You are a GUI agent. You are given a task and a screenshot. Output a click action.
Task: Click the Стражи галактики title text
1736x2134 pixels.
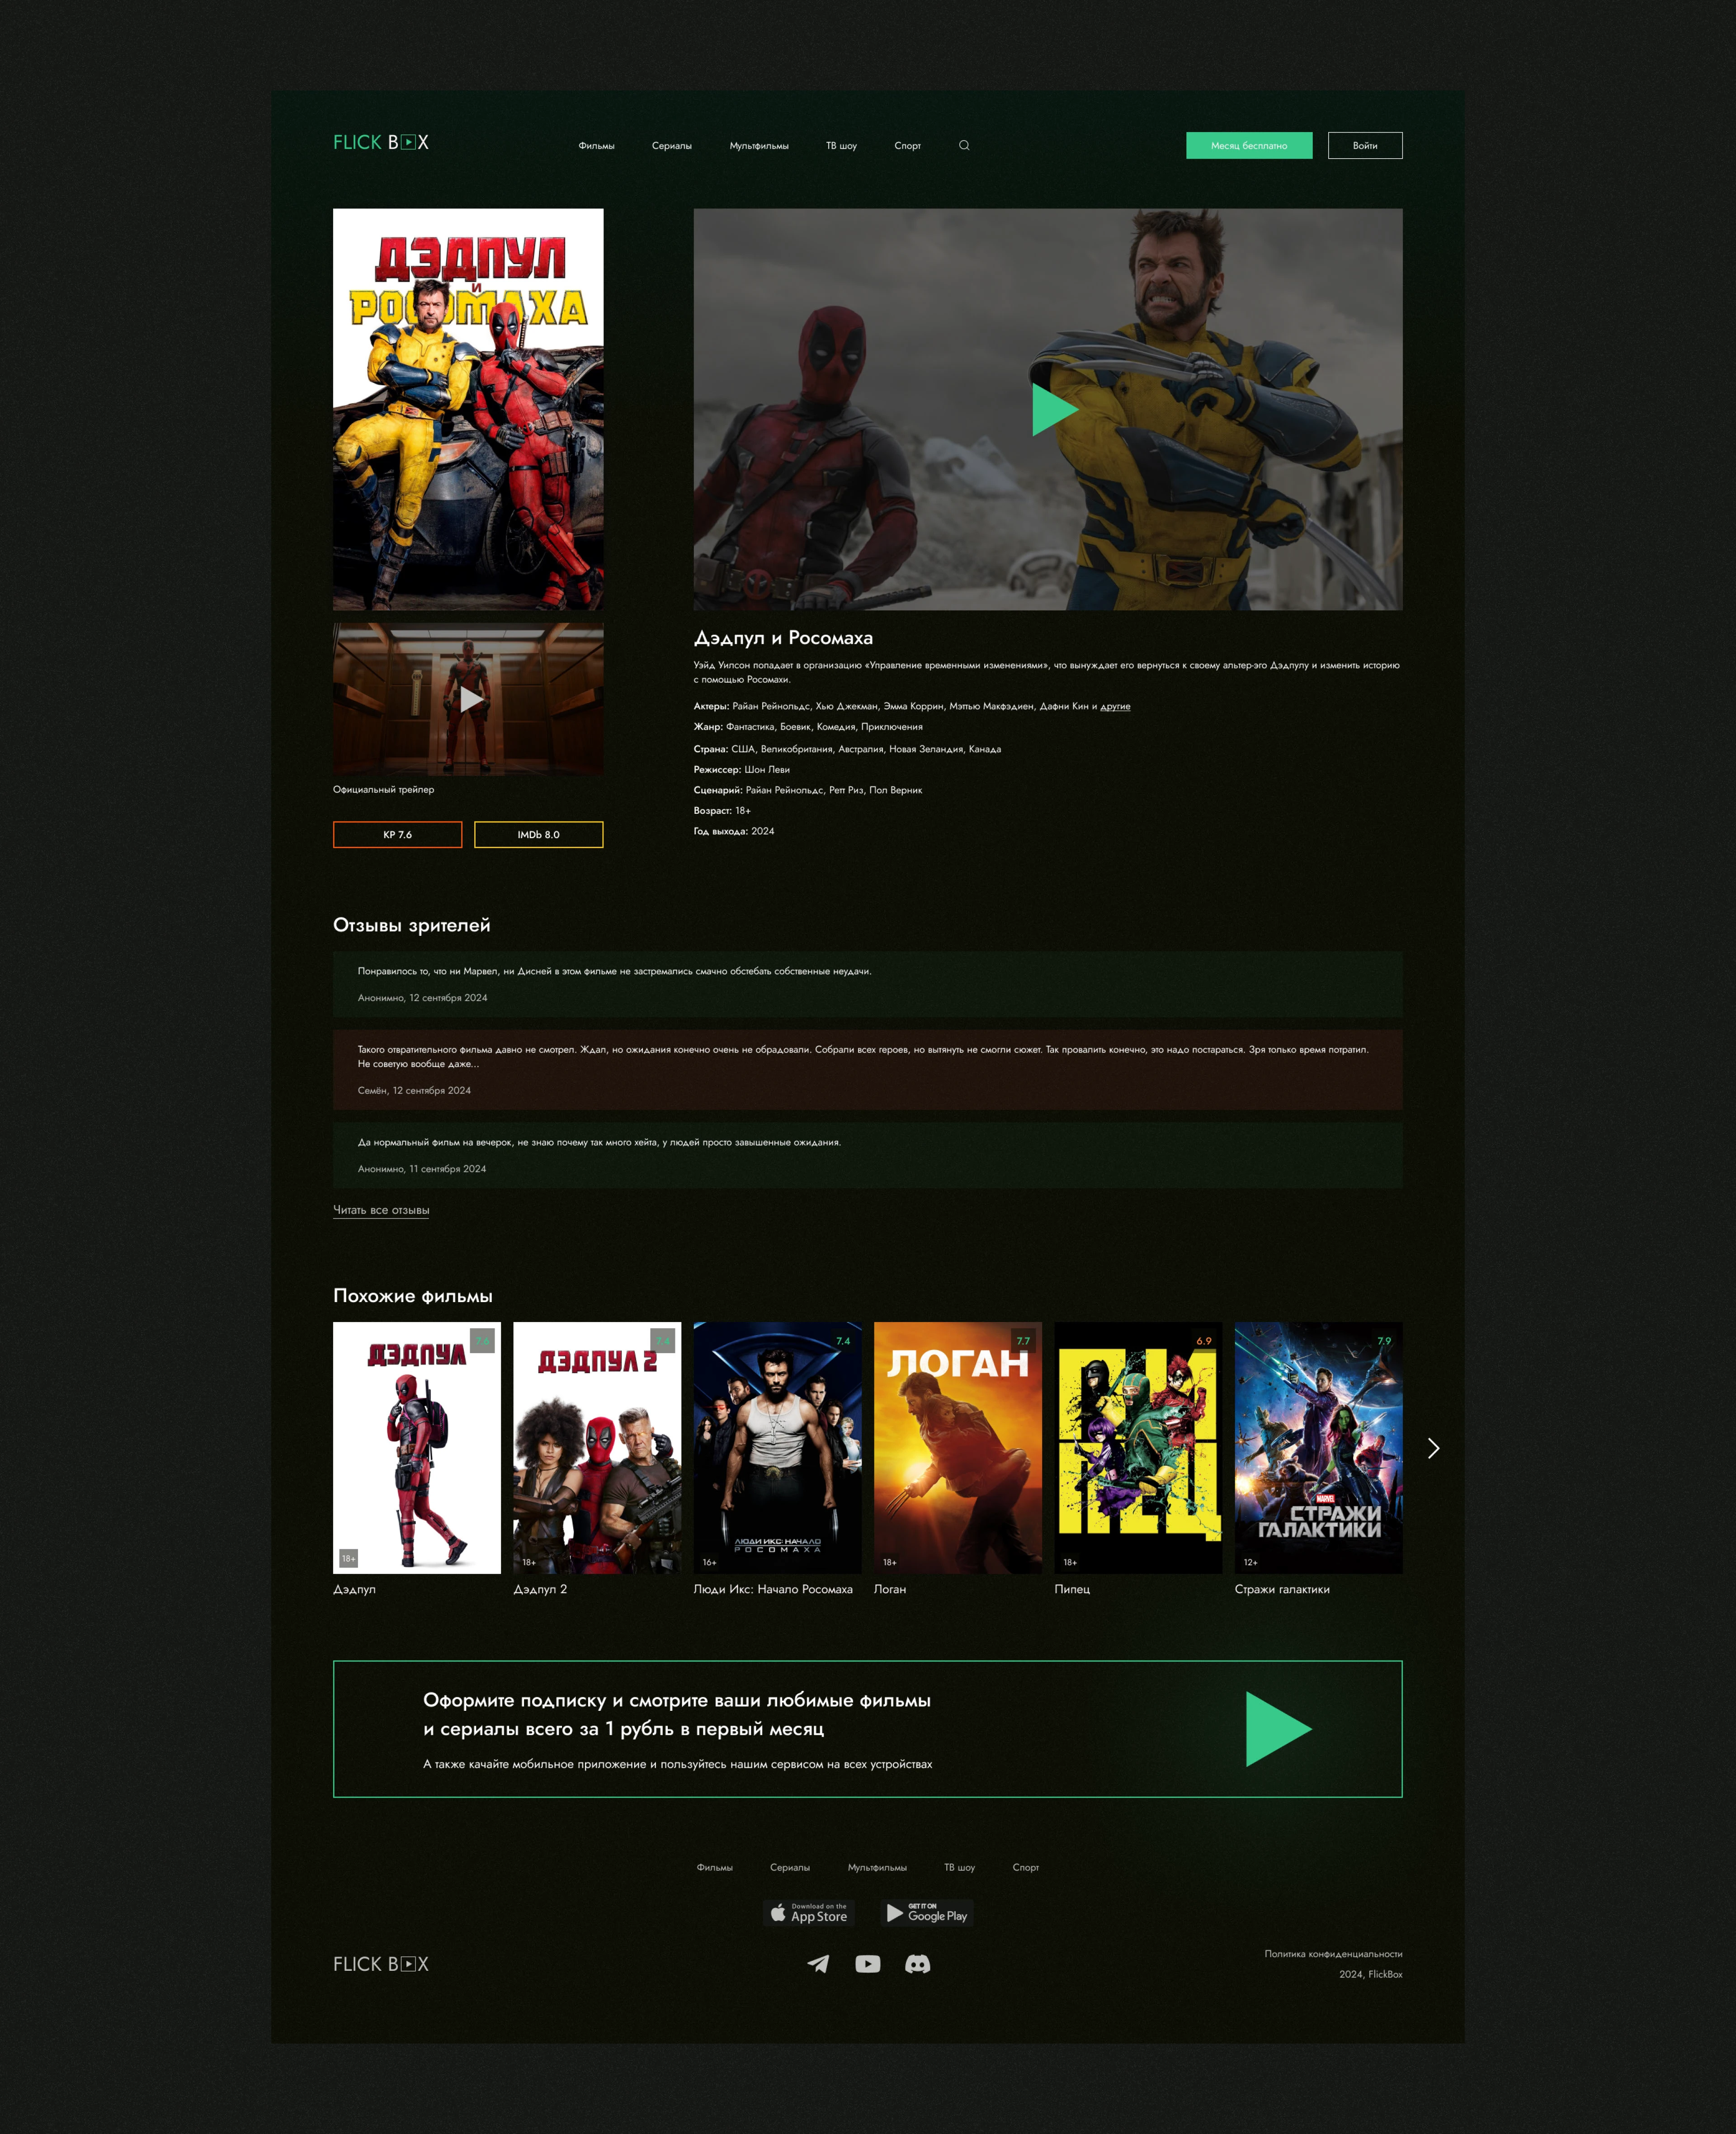pyautogui.click(x=1282, y=1589)
